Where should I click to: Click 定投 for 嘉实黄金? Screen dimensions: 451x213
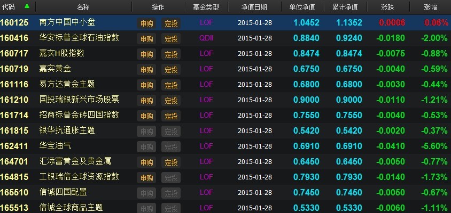(171, 70)
